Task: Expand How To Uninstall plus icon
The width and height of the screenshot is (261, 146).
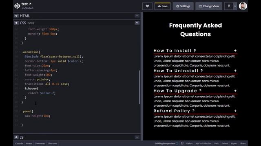Action: [x=235, y=71]
